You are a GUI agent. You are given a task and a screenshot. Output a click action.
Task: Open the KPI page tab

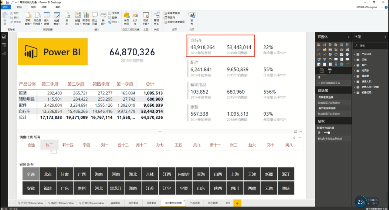[x=228, y=203]
